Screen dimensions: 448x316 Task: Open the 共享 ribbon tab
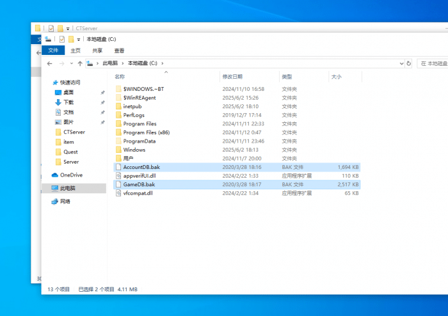pyautogui.click(x=97, y=51)
